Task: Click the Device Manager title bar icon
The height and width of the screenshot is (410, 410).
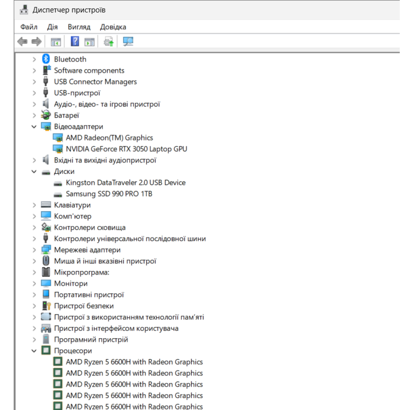Action: 24,9
